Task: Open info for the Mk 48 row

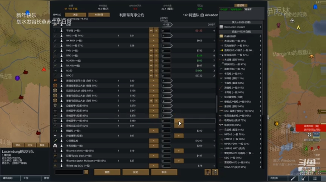Action: (x=61, y=66)
